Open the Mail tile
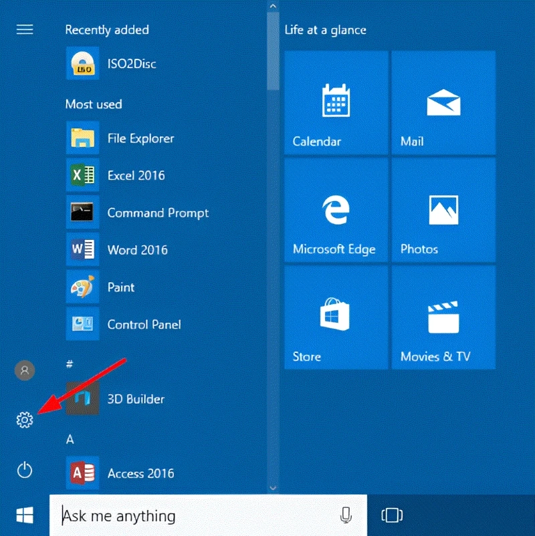This screenshot has width=535, height=536. click(443, 103)
